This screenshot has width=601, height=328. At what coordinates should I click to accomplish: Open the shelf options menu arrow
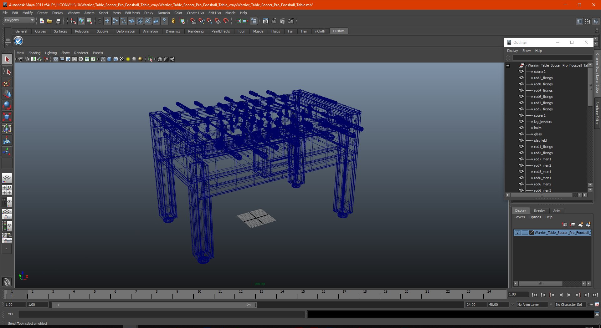(8, 45)
